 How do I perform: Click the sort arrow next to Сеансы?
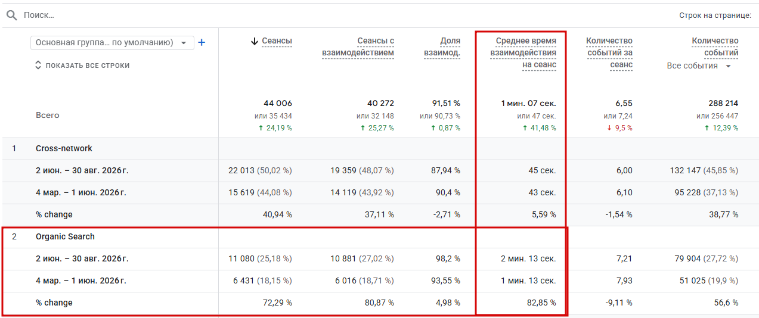(255, 41)
